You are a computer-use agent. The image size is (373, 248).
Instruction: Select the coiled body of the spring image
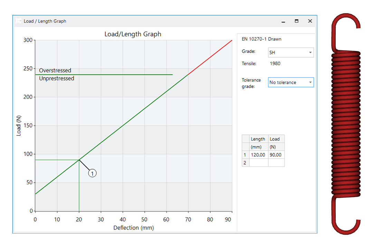[x=346, y=124]
